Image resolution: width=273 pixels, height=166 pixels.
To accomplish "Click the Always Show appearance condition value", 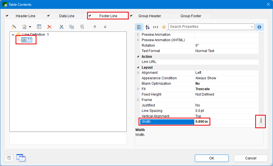I will pos(206,78).
